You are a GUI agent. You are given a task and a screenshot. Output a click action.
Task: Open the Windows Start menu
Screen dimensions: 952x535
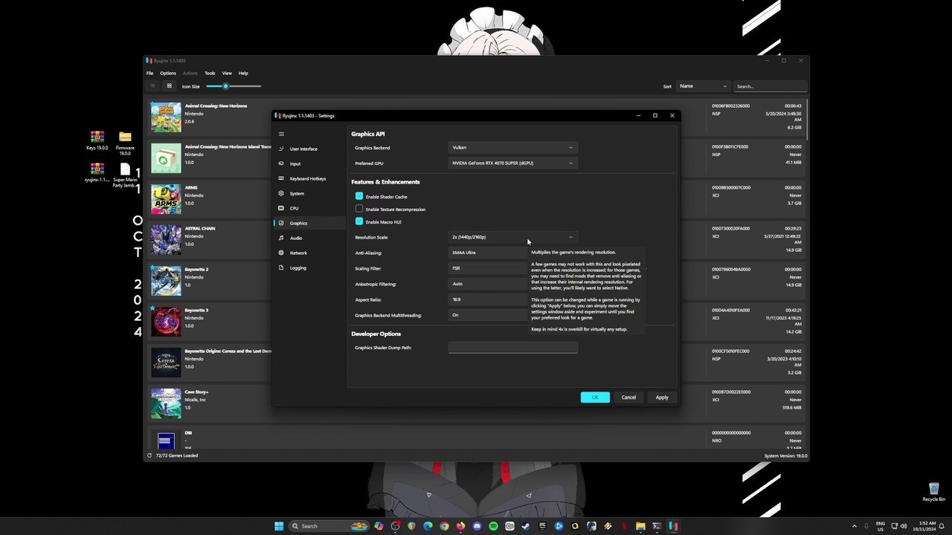pos(279,526)
